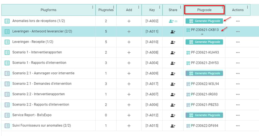The width and height of the screenshot is (259, 136).
Task: Open Plugcode column options menu
Action: point(222,7)
